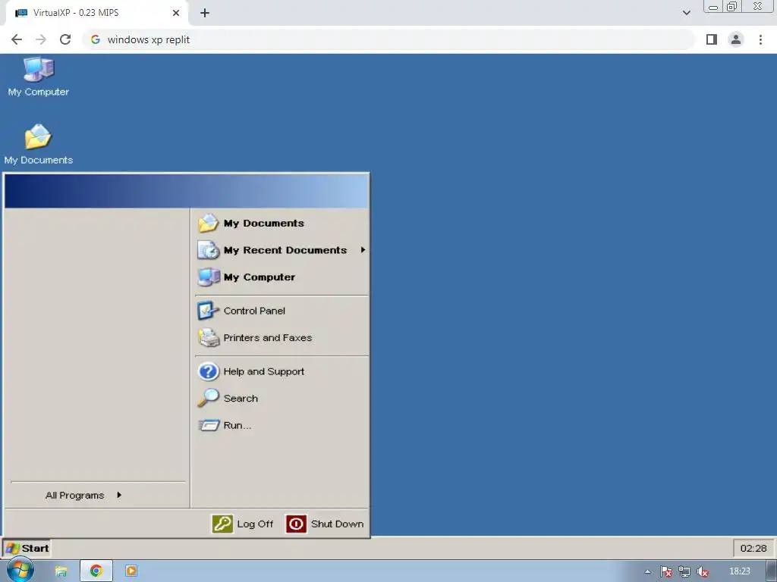Screen dimensions: 777x582
Task: Open My Computer from Start menu
Action: [x=282, y=277]
